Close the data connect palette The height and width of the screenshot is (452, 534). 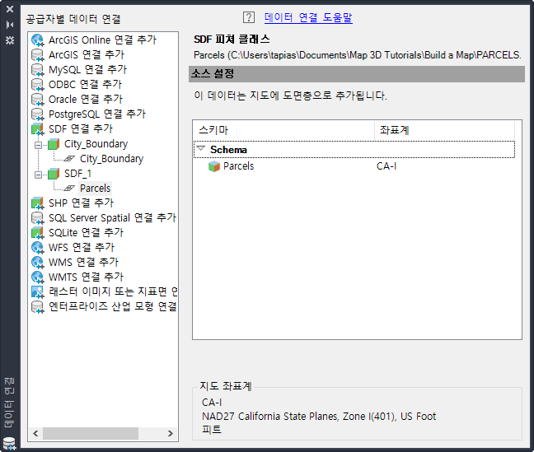(10, 9)
